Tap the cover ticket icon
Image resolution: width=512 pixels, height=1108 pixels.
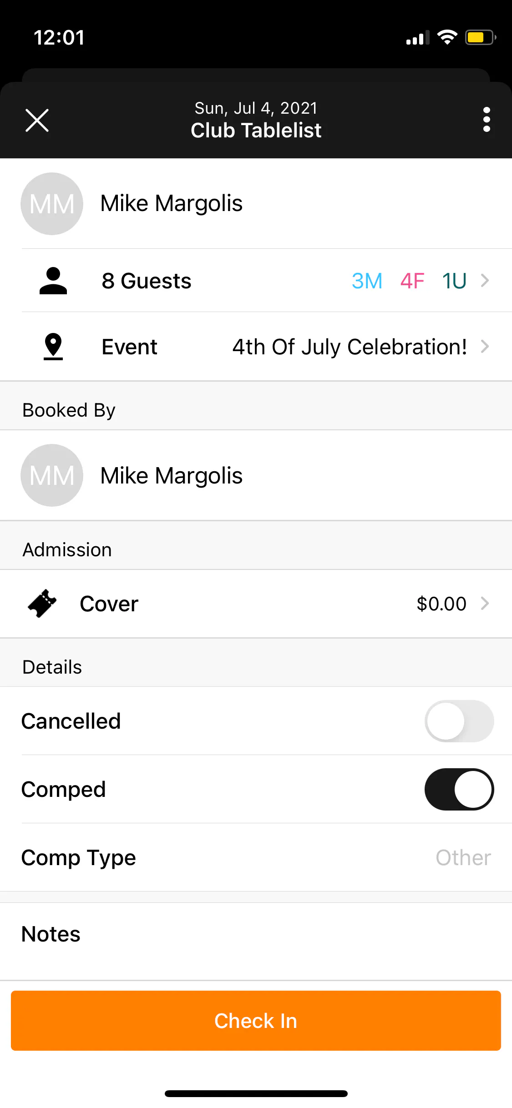click(42, 604)
